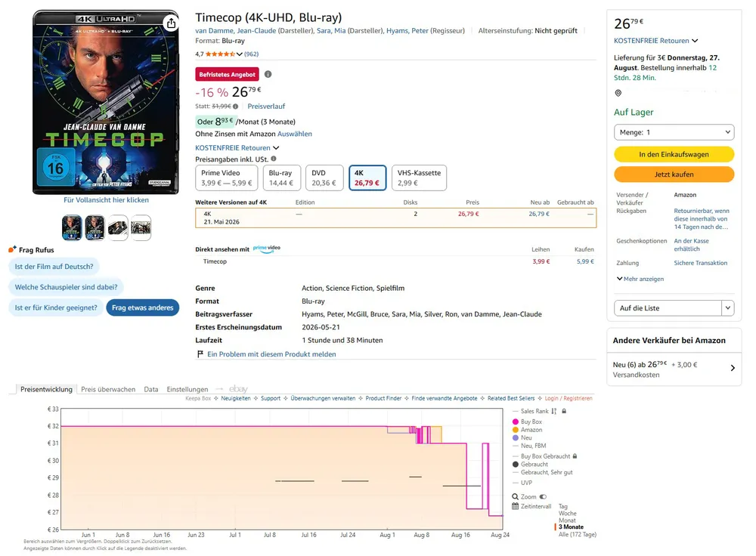
Task: Select Woche time interval
Action: pos(567,514)
